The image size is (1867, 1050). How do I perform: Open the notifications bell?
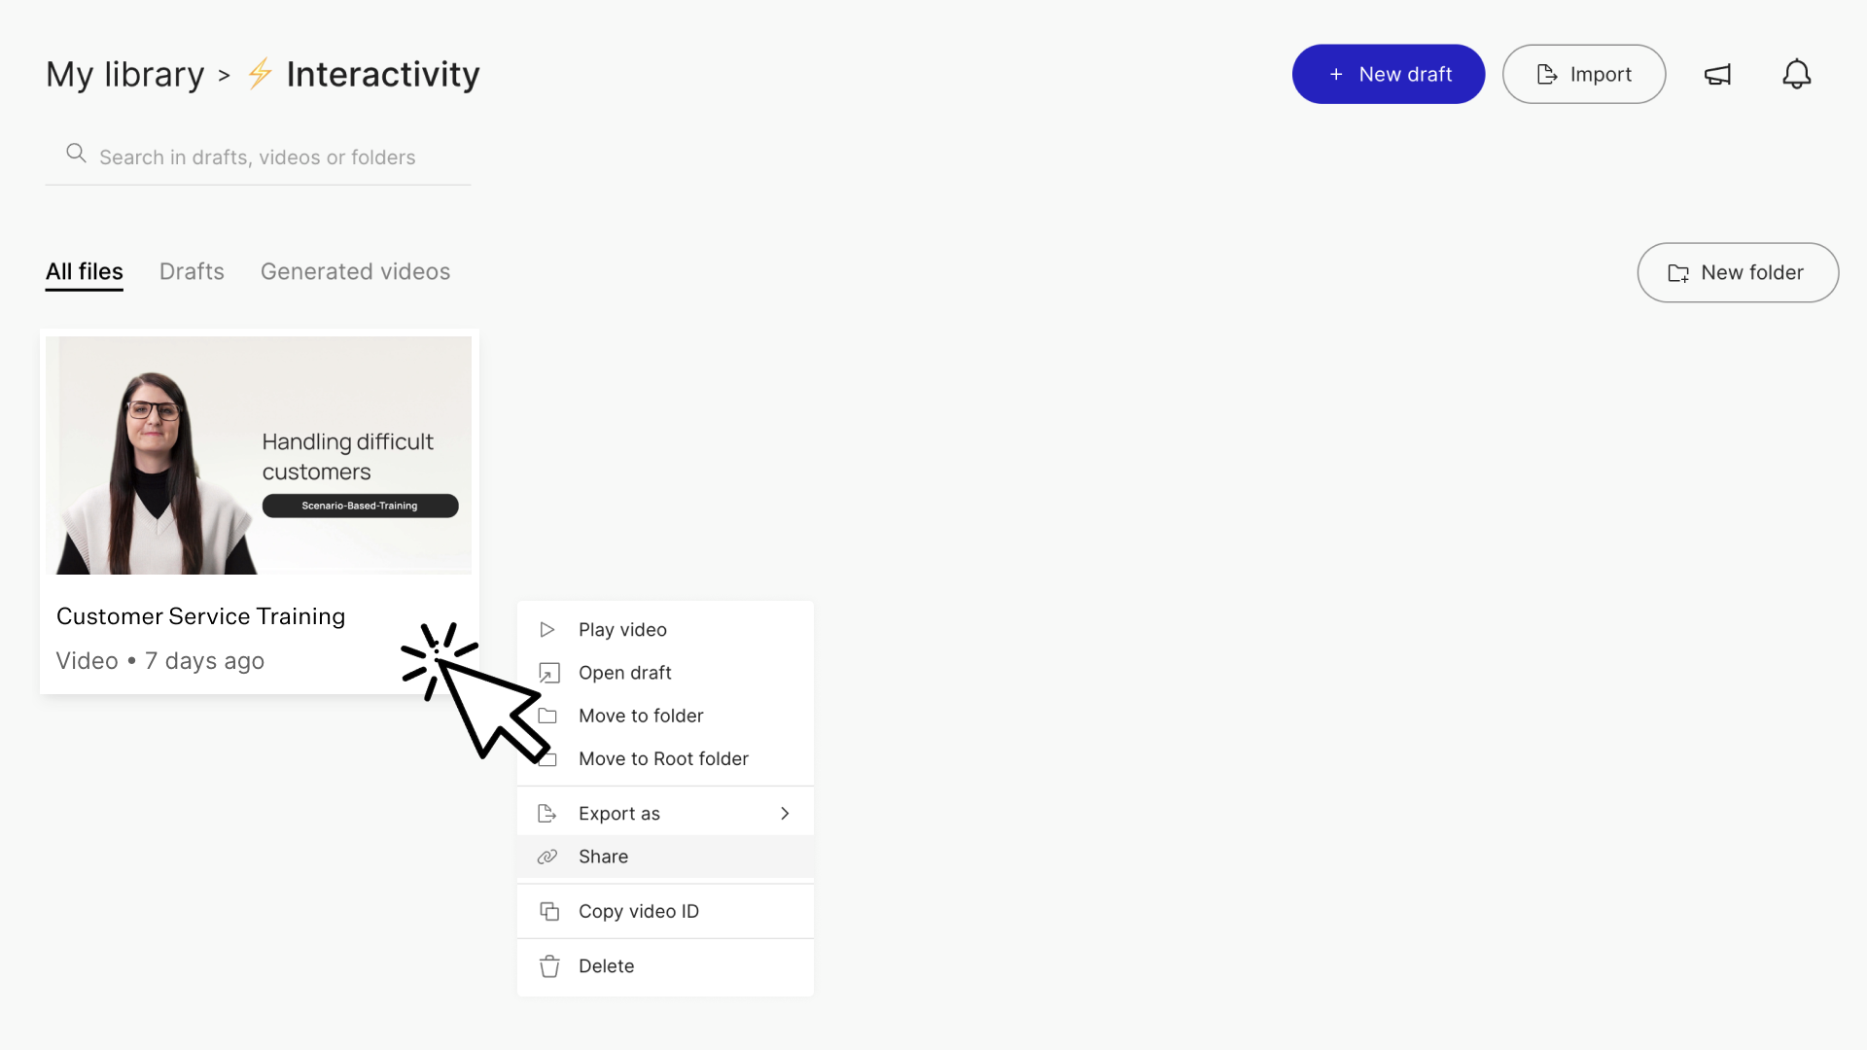pyautogui.click(x=1796, y=74)
